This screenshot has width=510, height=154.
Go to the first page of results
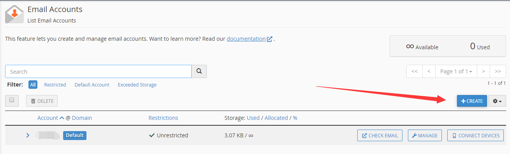coord(415,71)
